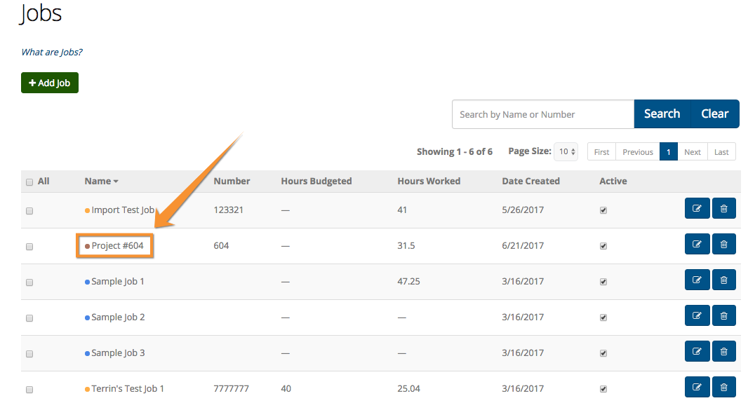This screenshot has height=410, width=748.
Task: Open the Project #604 job name
Action: [117, 245]
